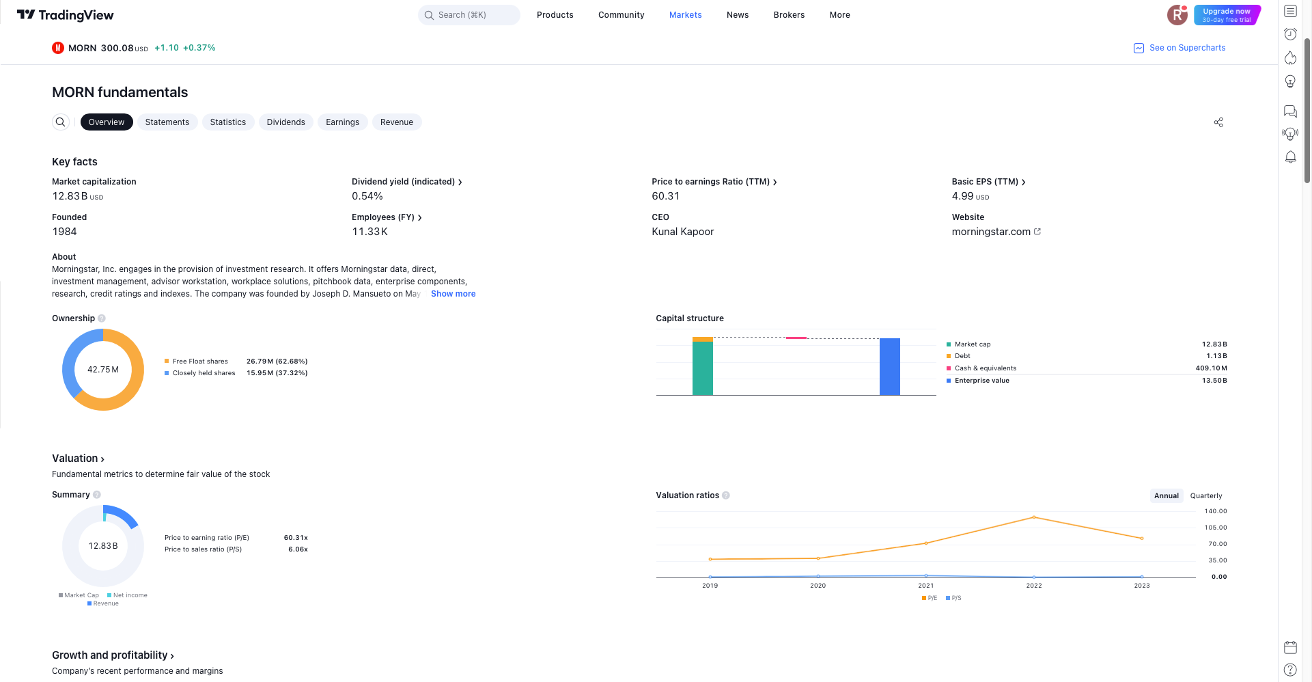Expand Basic EPS (TTM) details
1312x682 pixels.
(989, 182)
